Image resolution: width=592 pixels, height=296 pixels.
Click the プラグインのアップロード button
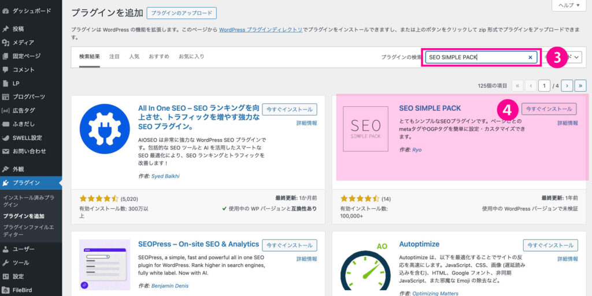(x=182, y=13)
